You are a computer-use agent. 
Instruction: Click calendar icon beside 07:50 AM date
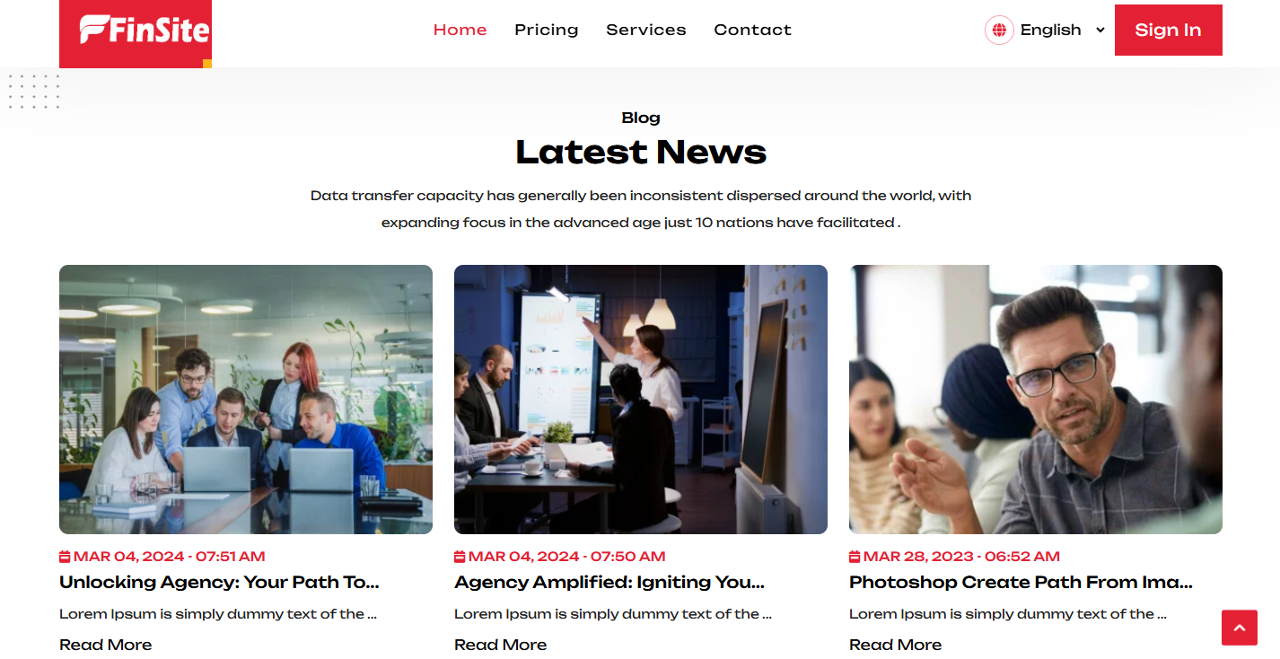460,557
